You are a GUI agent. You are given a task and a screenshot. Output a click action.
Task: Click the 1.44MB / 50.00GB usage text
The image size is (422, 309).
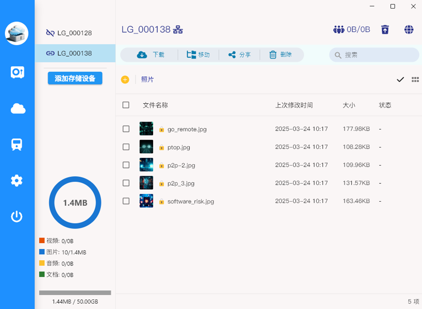(75, 302)
